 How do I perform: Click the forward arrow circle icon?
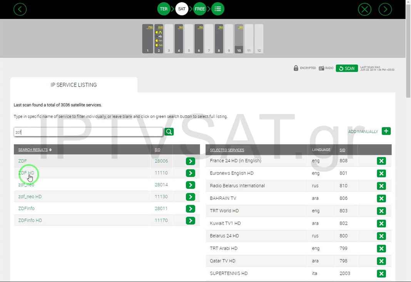tap(385, 9)
